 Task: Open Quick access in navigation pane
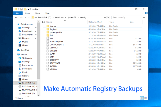click(27, 24)
